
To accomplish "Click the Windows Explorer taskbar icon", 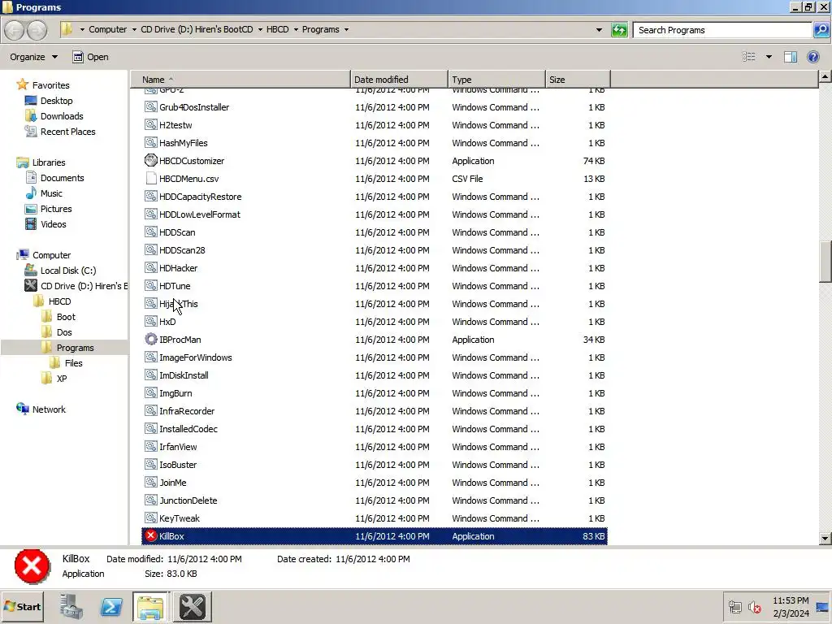I will (x=150, y=606).
